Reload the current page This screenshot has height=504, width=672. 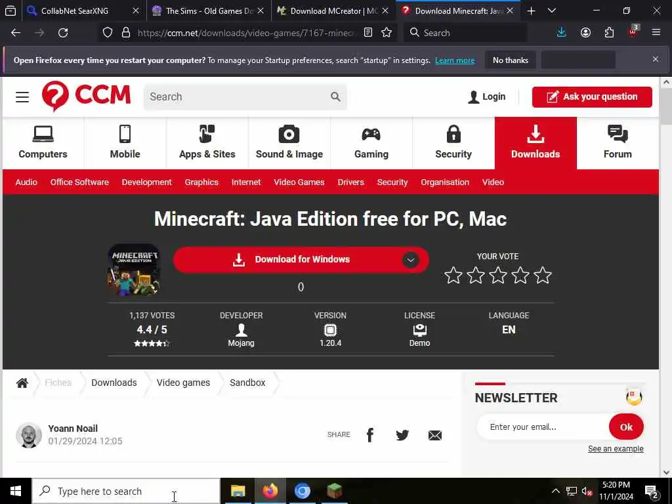[63, 33]
